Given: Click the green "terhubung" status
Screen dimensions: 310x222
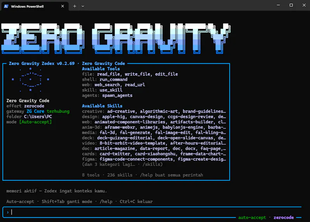Looking at the screenshot, I should click(x=58, y=111).
